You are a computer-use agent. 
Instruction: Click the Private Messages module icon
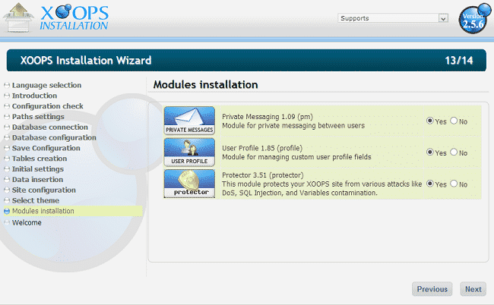coord(189,121)
